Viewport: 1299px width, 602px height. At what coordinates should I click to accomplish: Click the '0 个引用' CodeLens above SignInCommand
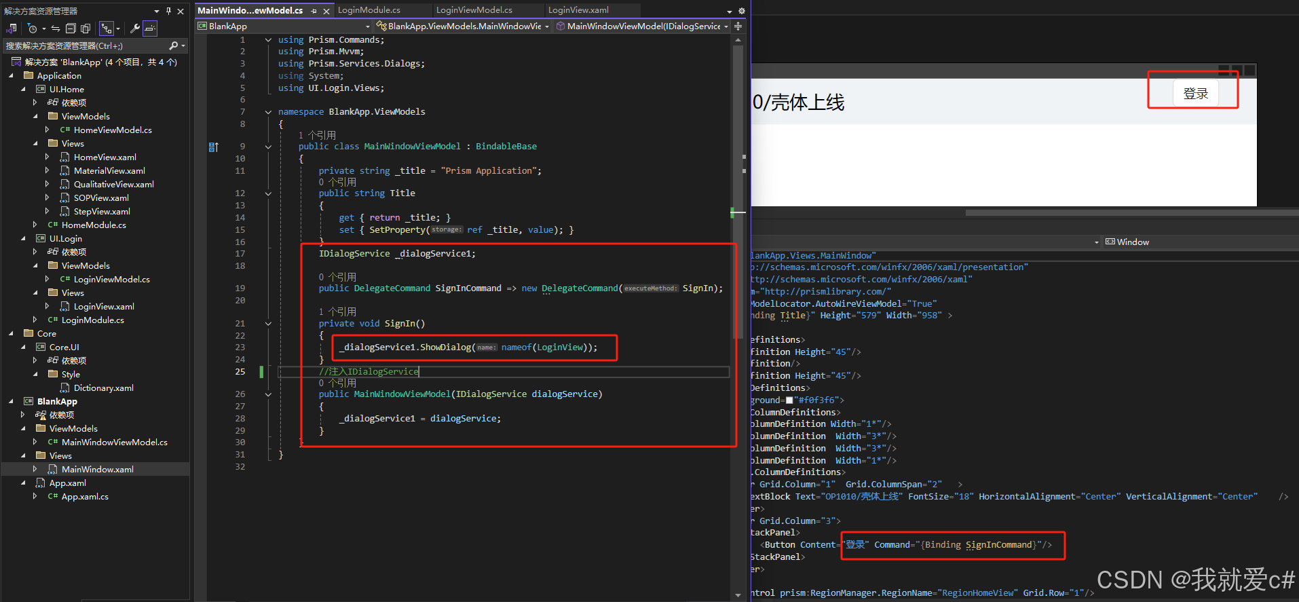point(337,277)
